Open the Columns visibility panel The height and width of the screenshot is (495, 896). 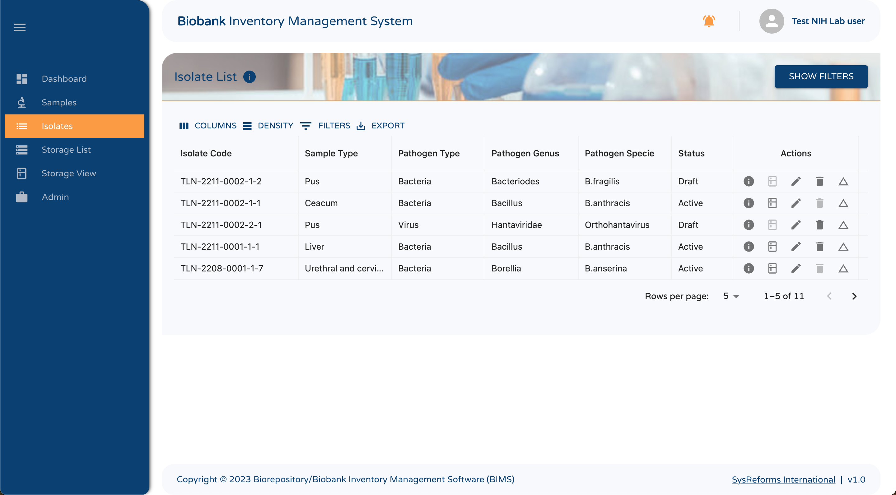point(208,126)
